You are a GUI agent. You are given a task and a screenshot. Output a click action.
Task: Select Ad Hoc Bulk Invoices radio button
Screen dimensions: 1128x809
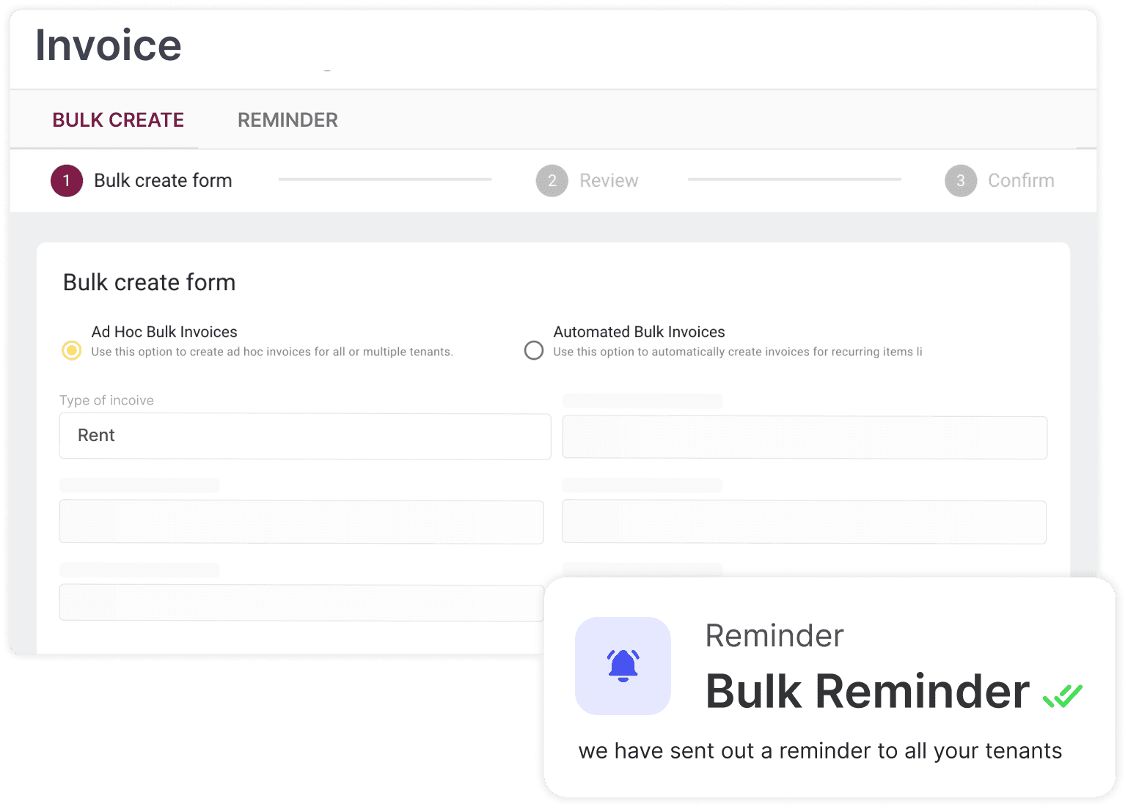(x=72, y=350)
